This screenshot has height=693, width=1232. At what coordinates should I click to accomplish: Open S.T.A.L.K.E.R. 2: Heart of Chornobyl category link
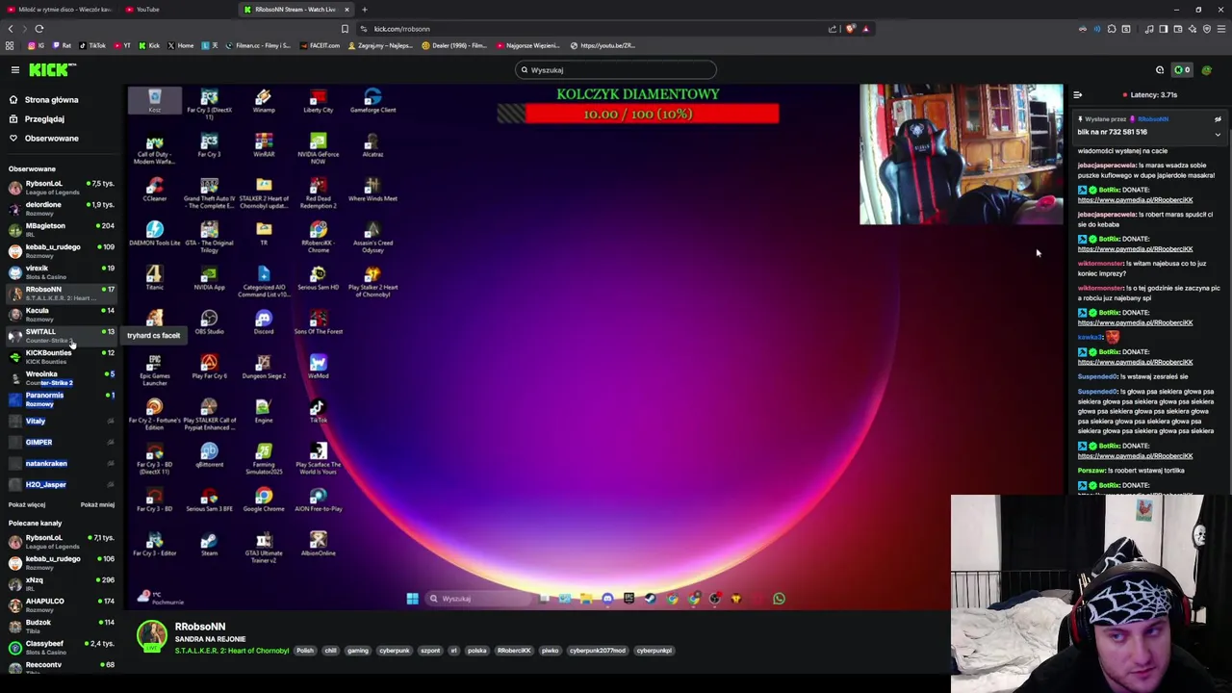[232, 651]
